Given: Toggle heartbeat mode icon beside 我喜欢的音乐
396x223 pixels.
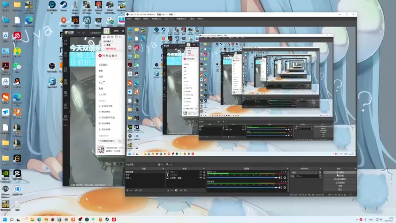Looking at the screenshot, I should click(120, 141).
